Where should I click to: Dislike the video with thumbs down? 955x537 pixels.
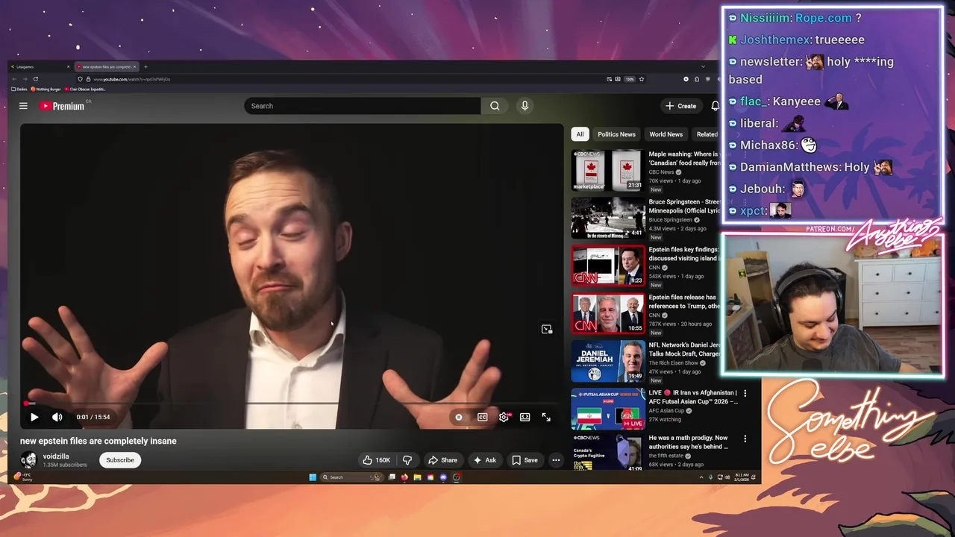tap(407, 460)
